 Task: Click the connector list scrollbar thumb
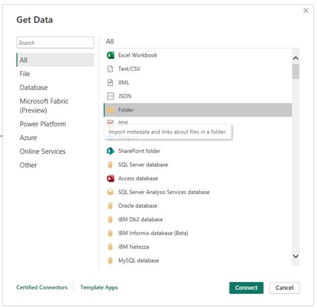296,71
